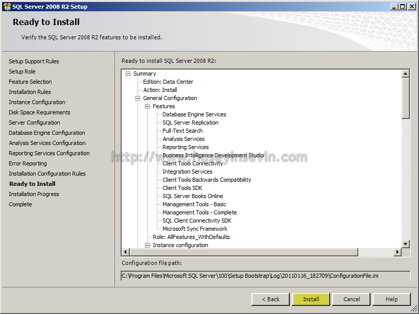This screenshot has width=419, height=314.
Task: Click the Install button
Action: [311, 299]
